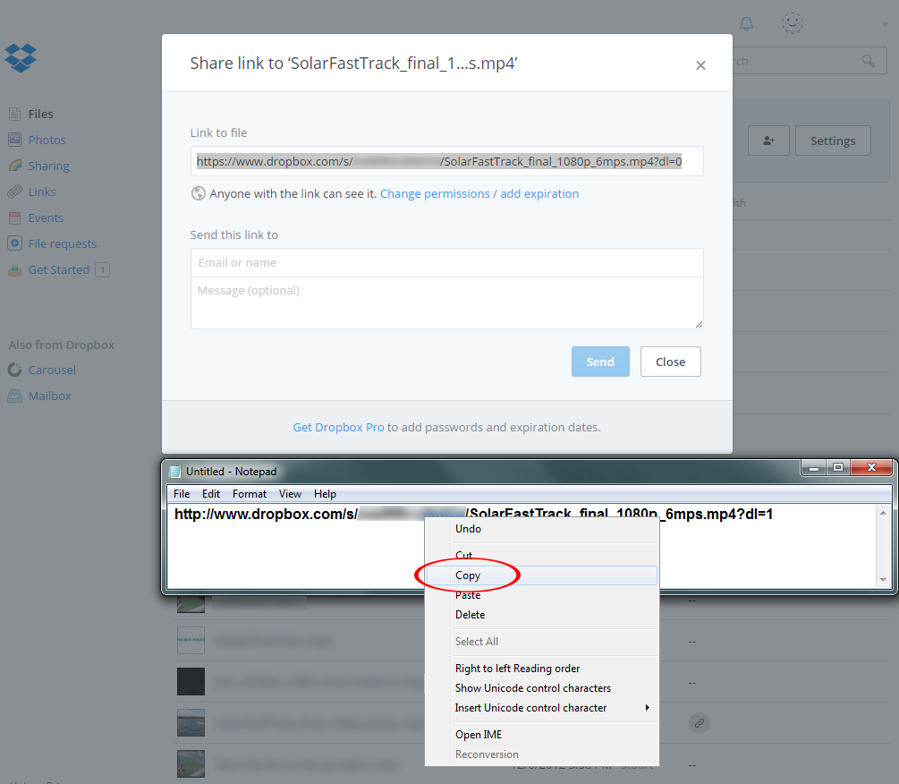
Task: Open the File requests link
Action: [x=63, y=243]
